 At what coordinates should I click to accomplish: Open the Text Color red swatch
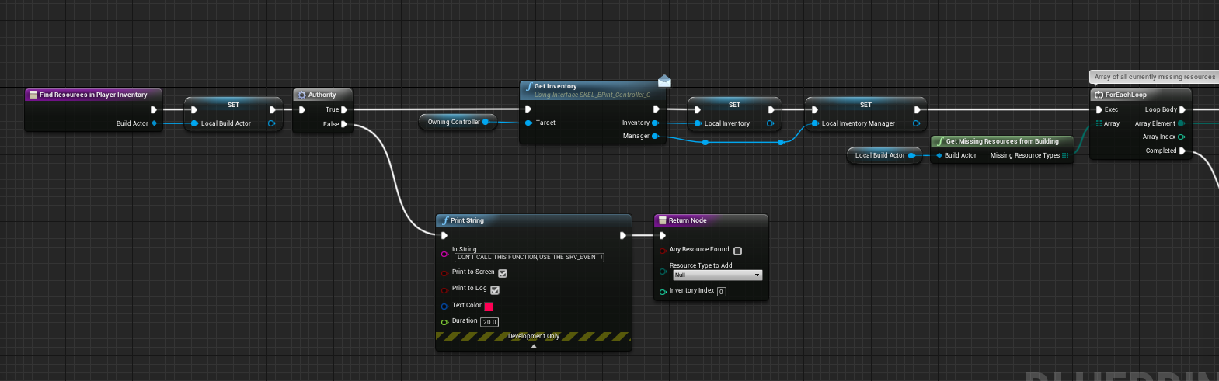coord(489,307)
